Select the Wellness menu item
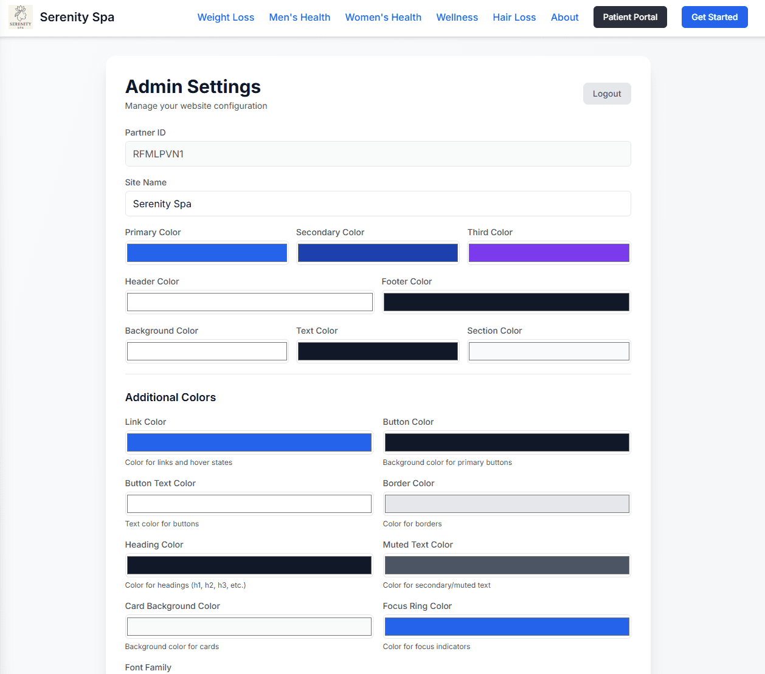Image resolution: width=765 pixels, height=674 pixels. click(457, 17)
